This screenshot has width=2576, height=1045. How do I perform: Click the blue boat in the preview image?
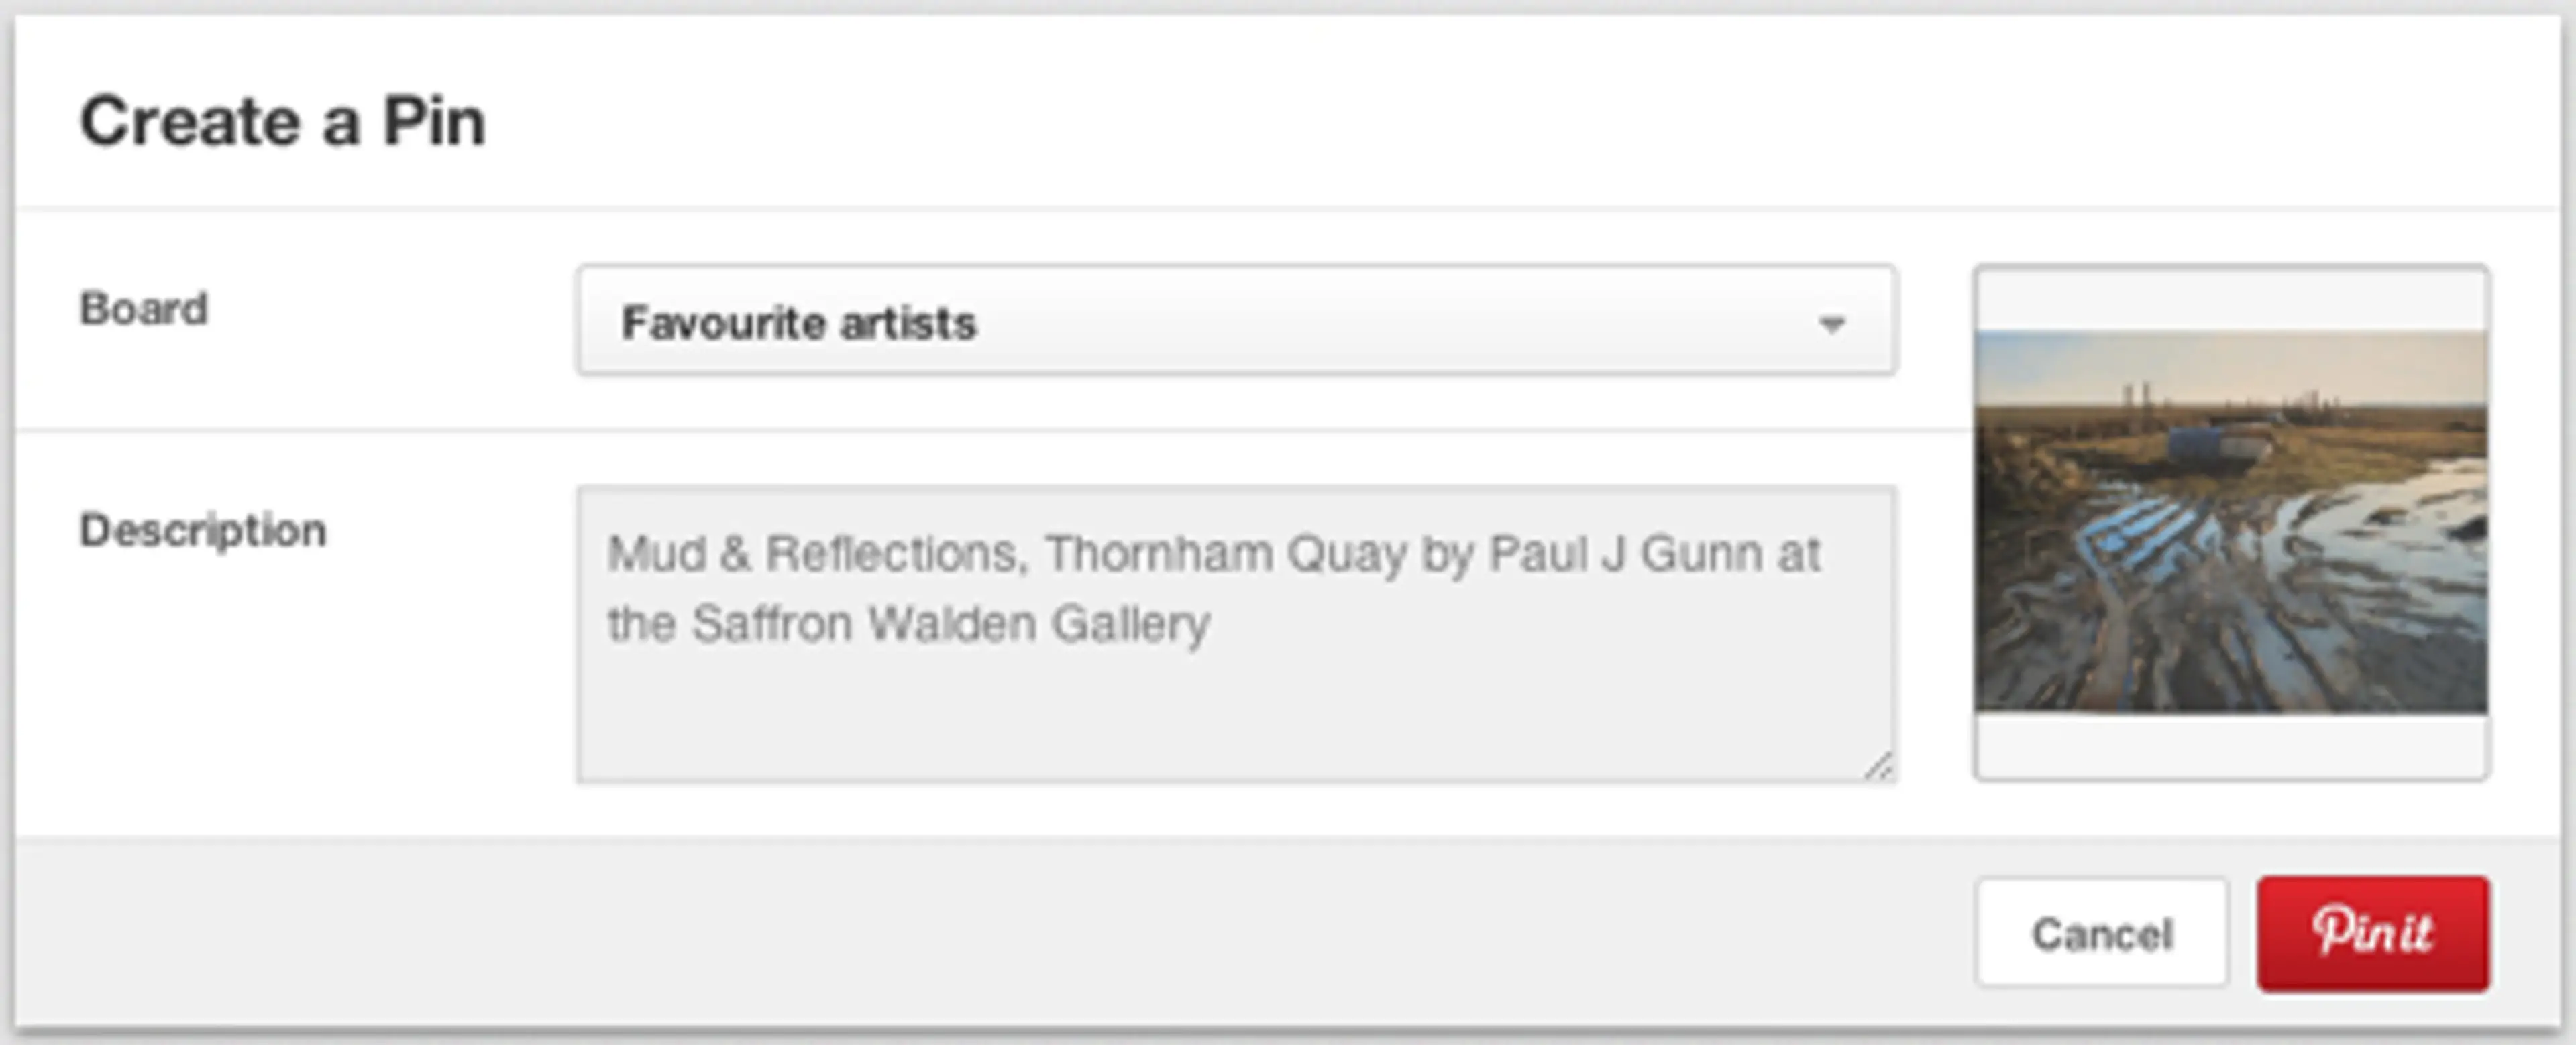(x=2205, y=442)
